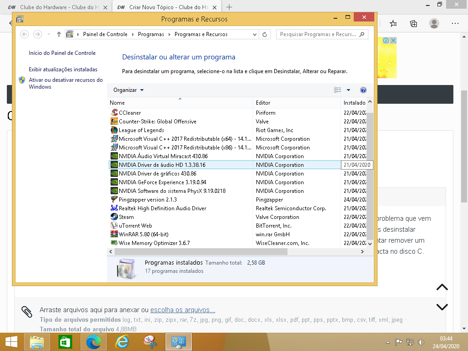
Task: Switch to the Criar Novo Tópico tab
Action: 166,7
